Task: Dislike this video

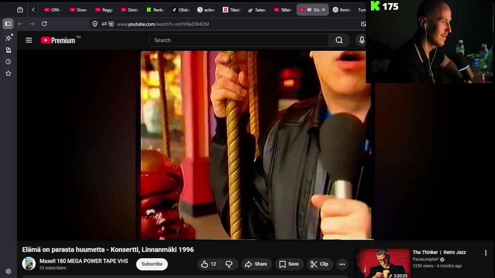Action: click(229, 264)
